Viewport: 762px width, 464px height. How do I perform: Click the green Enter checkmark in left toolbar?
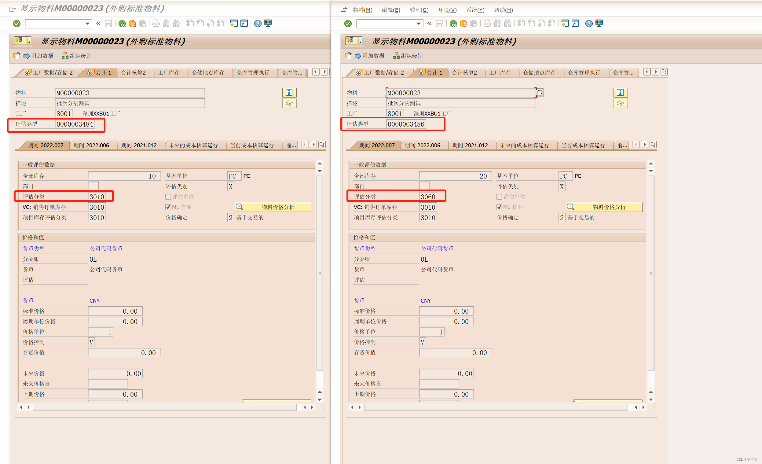[x=17, y=24]
